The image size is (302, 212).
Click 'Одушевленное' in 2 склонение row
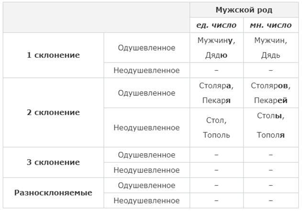[x=146, y=93]
